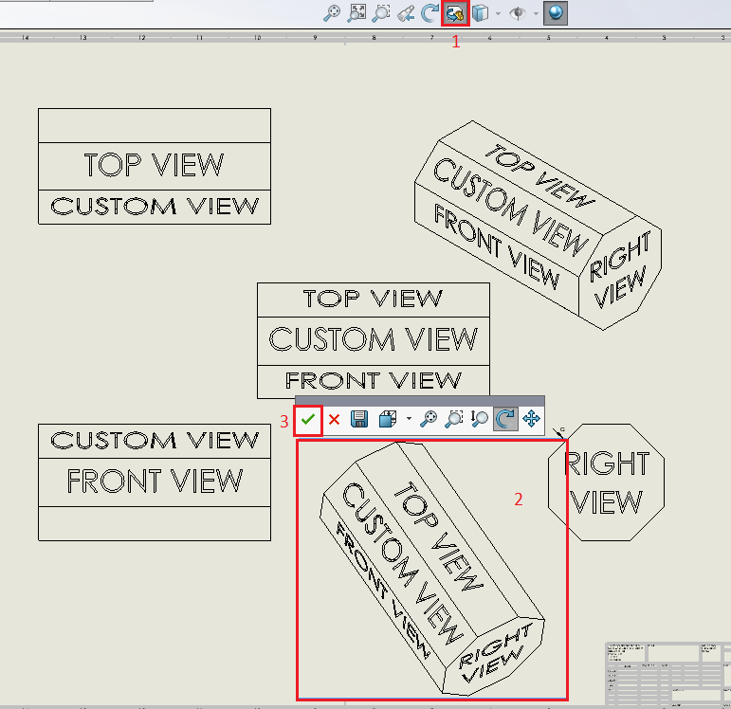731x709 pixels.
Task: Toggle the 3D Drawing View button
Action: point(455,13)
